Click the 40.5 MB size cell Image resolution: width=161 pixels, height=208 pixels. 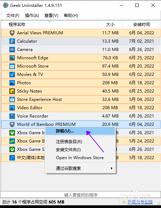pos(110,91)
